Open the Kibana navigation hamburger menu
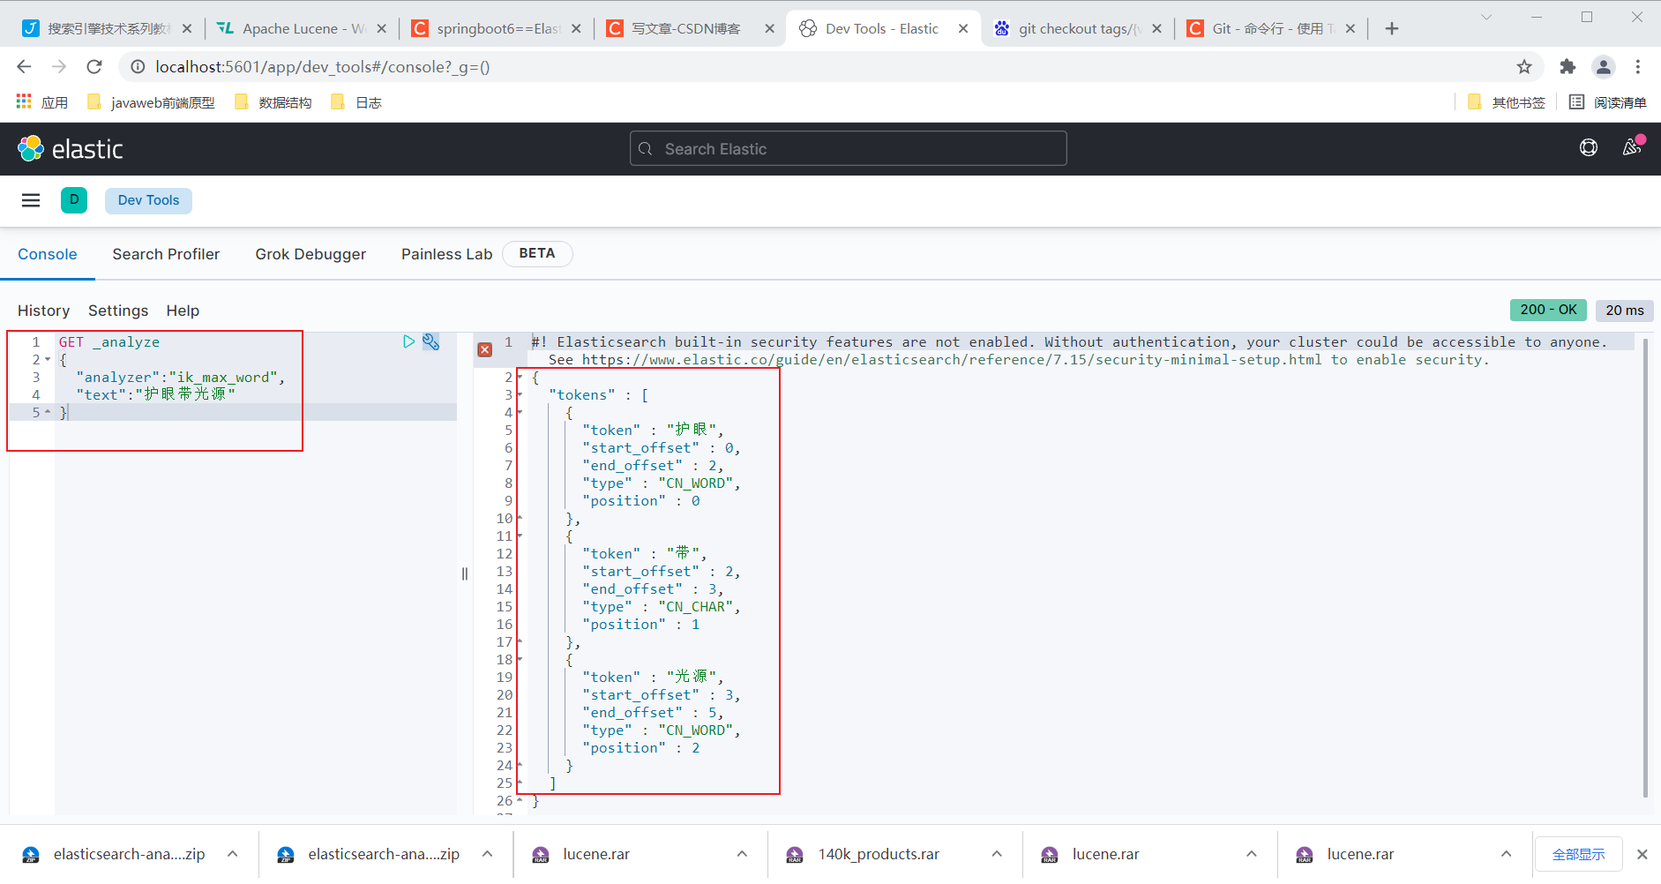This screenshot has height=884, width=1661. tap(30, 200)
